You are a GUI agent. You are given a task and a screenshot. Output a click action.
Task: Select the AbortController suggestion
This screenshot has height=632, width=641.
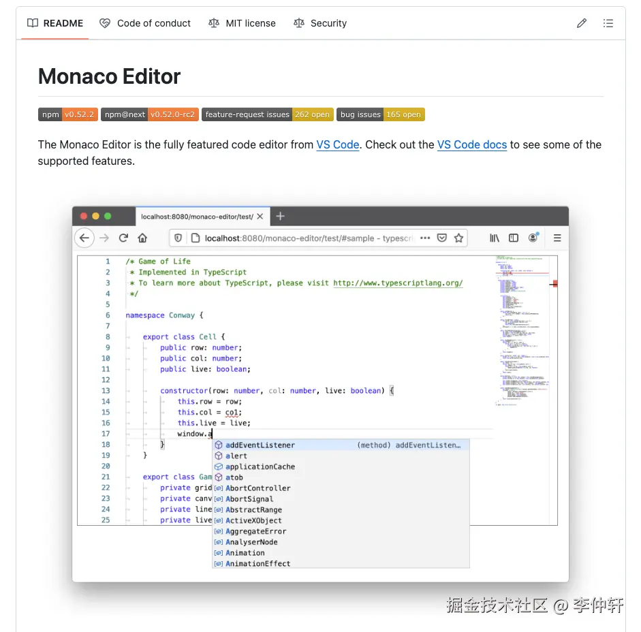[341, 488]
